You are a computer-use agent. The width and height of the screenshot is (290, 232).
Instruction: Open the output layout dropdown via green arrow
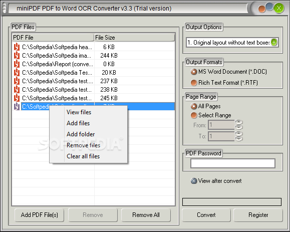[274, 43]
